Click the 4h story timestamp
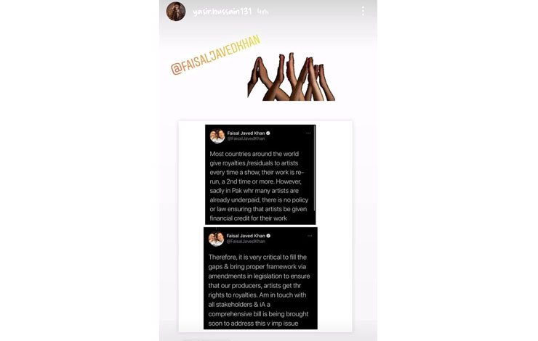This screenshot has height=341, width=538. (262, 12)
